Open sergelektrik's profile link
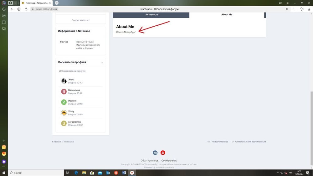The image size is (313, 176). (74, 122)
